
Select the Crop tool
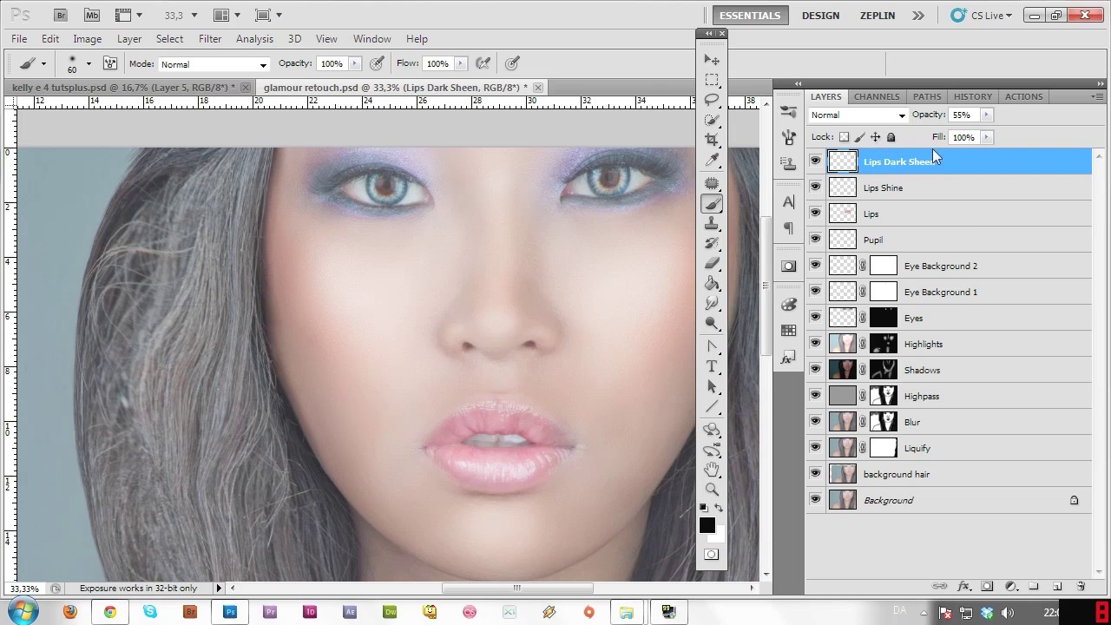click(x=712, y=140)
